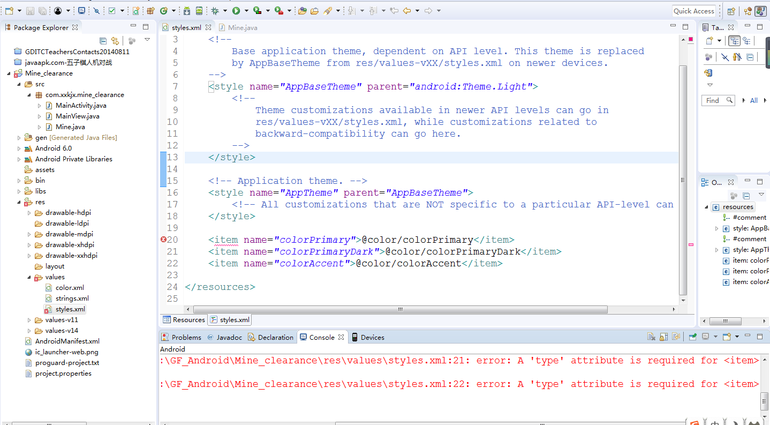Click the New Android project wizard icon
Viewport: 770px width, 425px height.
(136, 11)
